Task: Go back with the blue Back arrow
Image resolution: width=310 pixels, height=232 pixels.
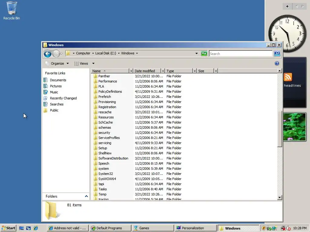Action: pos(48,54)
